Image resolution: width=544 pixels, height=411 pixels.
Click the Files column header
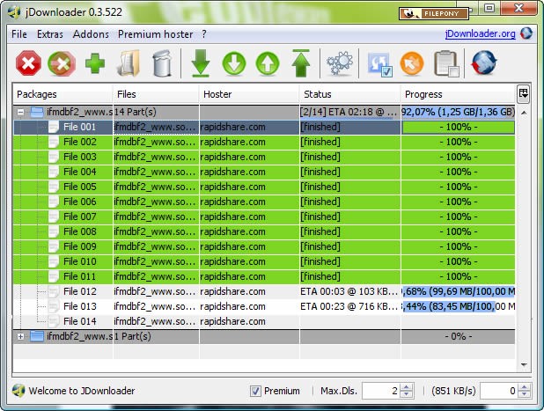[x=156, y=94]
